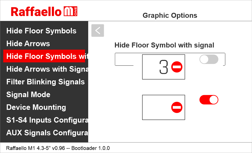Click the red M ONE logo icon
Screen dimensions: 252x153
click(x=70, y=12)
